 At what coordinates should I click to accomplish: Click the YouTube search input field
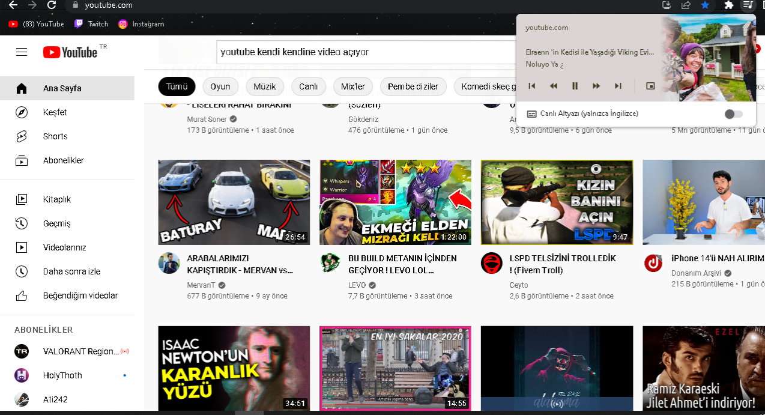[366, 52]
